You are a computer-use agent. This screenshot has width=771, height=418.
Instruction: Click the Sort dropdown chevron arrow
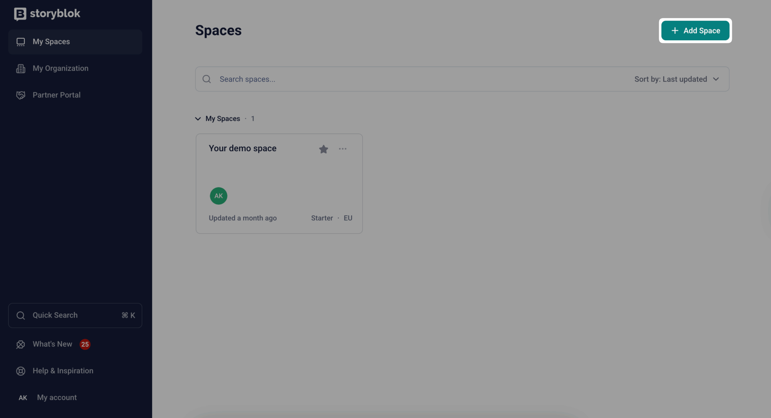(x=716, y=79)
